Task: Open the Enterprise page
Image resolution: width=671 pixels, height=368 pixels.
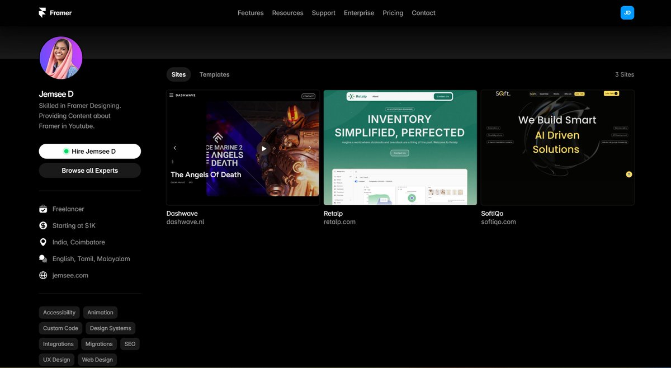Action: (359, 13)
